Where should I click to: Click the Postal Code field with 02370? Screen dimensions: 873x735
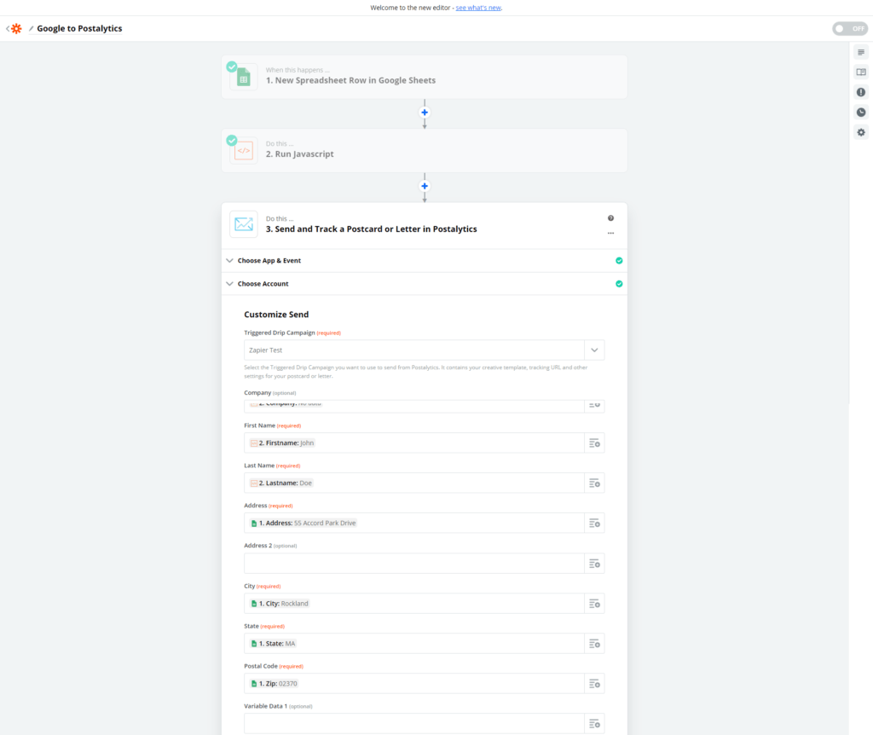point(414,684)
